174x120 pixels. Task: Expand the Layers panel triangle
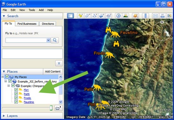(4, 116)
